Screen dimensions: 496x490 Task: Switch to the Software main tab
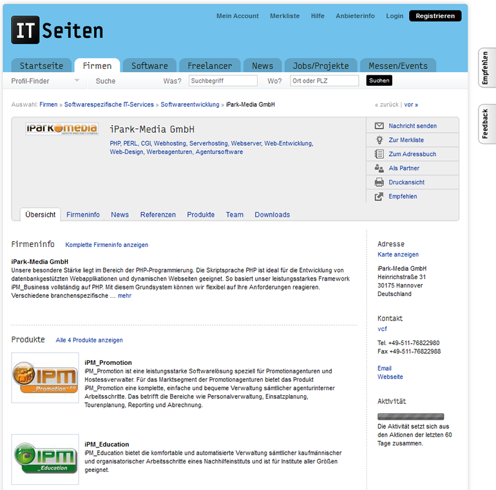[149, 66]
